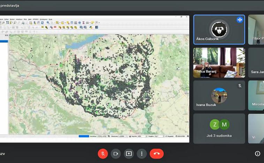Click the present screen button

129,154
